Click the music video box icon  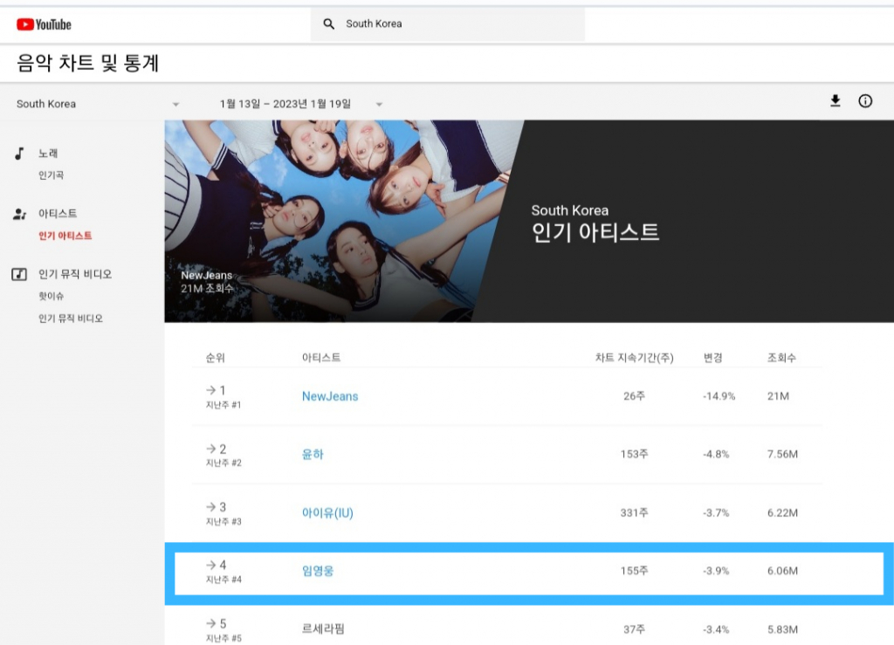pyautogui.click(x=19, y=274)
